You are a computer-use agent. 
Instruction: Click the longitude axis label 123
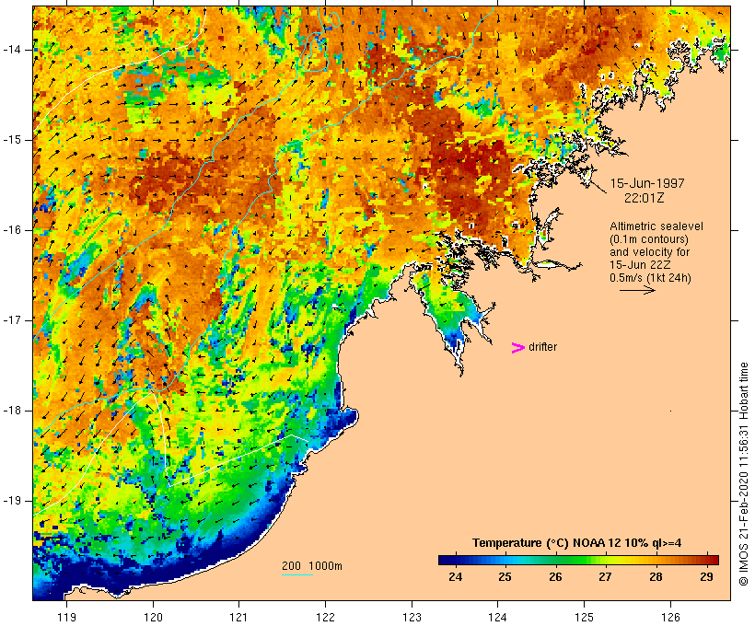[x=412, y=617]
